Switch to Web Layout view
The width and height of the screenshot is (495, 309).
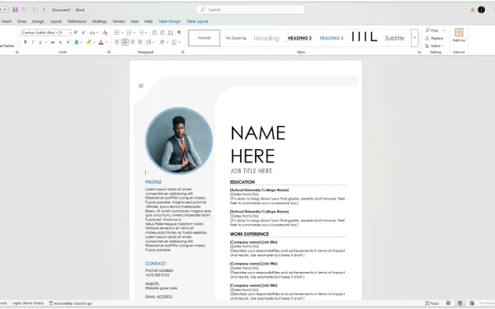click(472, 303)
